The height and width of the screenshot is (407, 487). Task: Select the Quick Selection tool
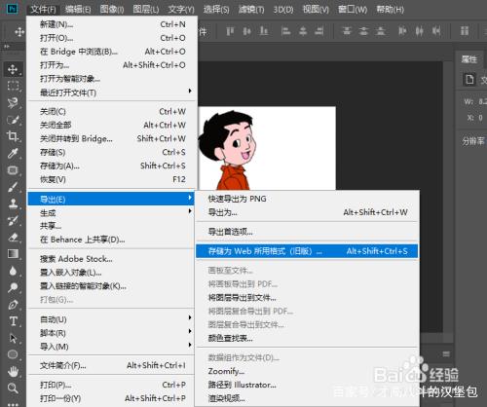tap(13, 120)
